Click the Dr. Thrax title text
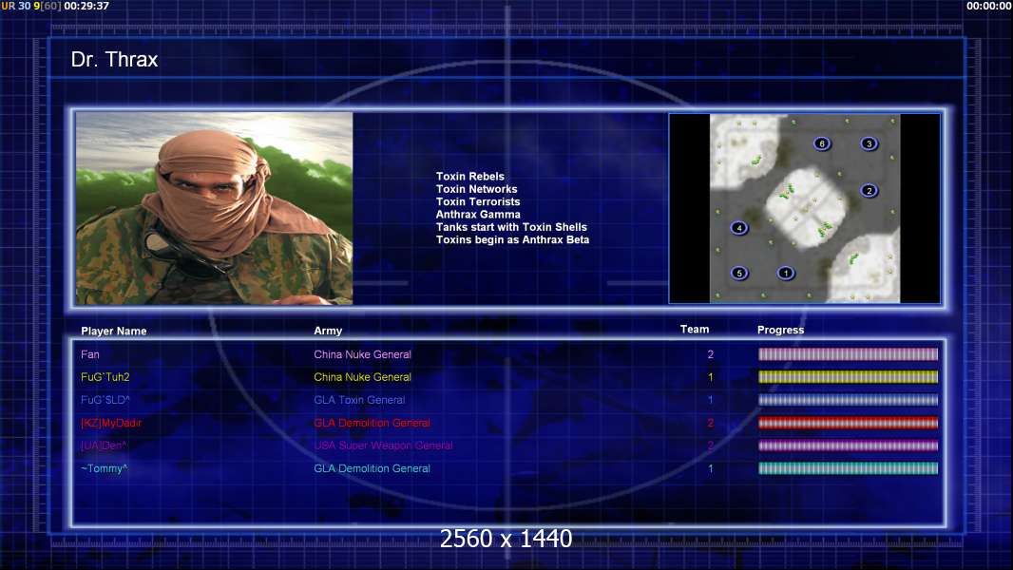1013x570 pixels. (x=114, y=60)
